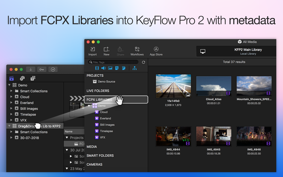283x177 pixels.
Task: Click the checkmark circle icon in FCPX toolbar
Action: (x=53, y=69)
